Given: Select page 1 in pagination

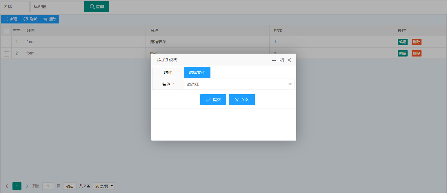Looking at the screenshot, I should tap(17, 186).
